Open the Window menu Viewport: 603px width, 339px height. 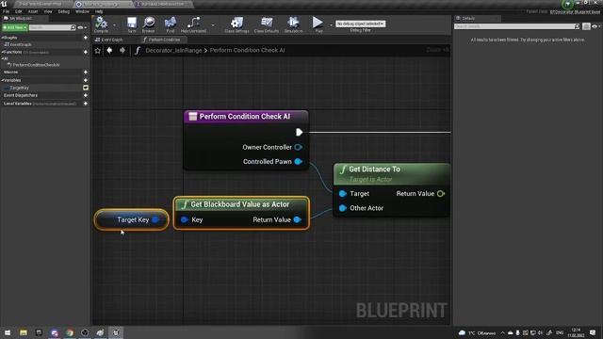coord(82,11)
